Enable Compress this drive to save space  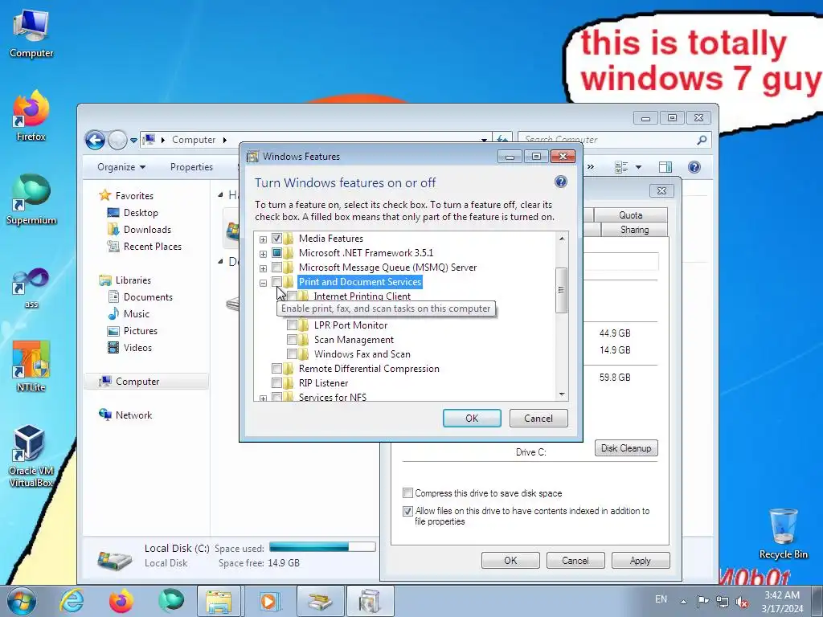[407, 492]
